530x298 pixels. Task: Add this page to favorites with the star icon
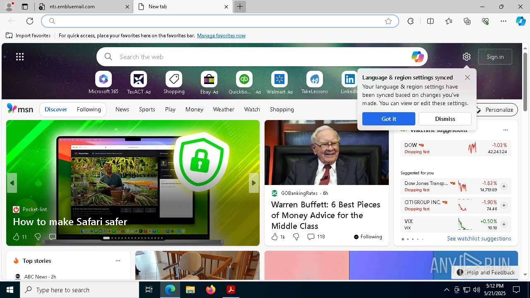388,21
